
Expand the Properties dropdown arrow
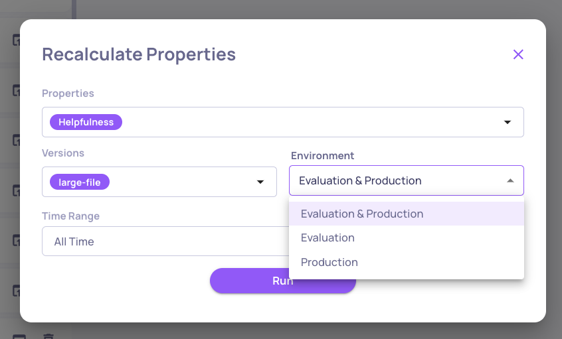pos(508,122)
